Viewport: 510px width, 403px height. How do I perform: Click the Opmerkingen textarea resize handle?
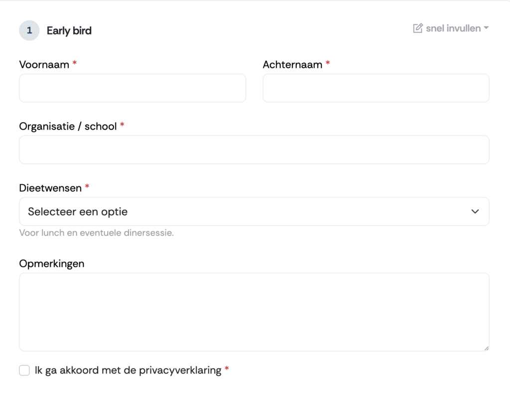coord(487,348)
